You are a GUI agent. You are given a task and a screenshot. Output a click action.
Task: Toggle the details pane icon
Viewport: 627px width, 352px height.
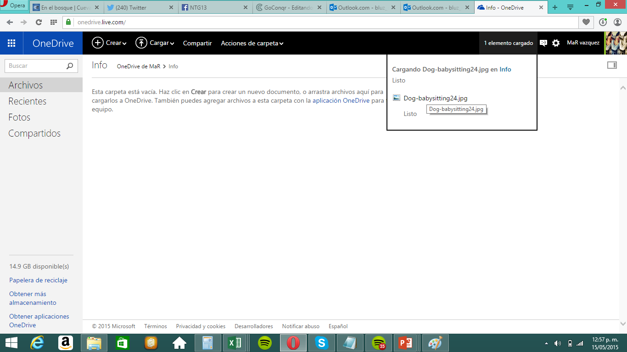click(612, 66)
